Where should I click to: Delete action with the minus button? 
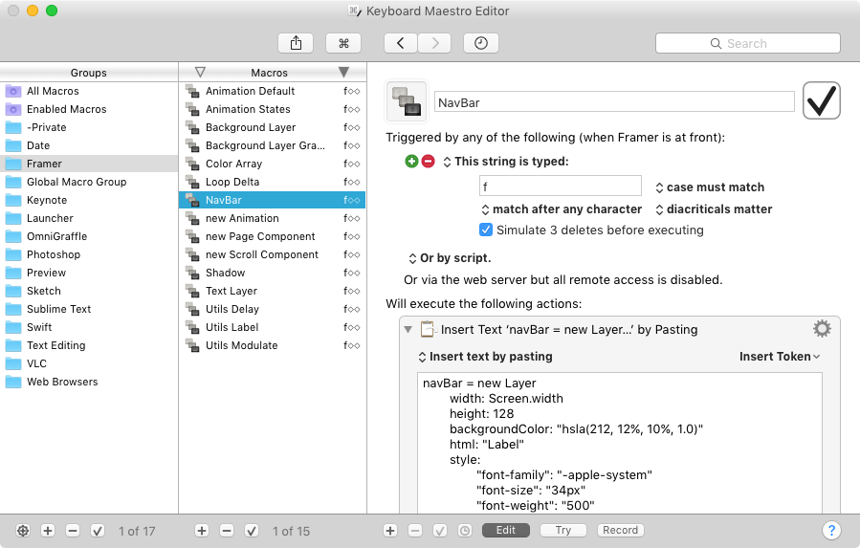(415, 531)
